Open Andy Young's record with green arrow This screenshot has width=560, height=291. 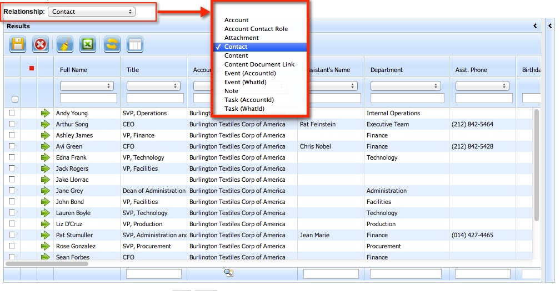pos(46,113)
